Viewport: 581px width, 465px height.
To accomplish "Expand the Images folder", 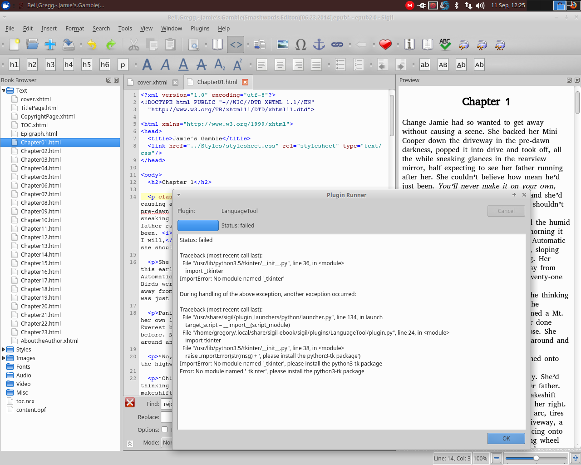I will pos(4,358).
